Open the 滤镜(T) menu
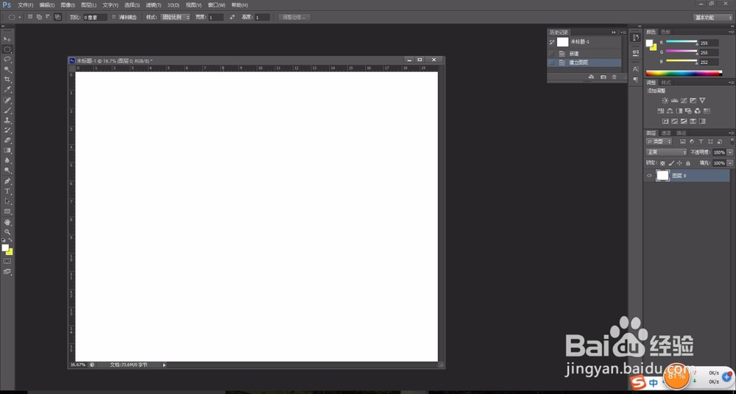Screen dimensions: 736x394 coord(154,5)
